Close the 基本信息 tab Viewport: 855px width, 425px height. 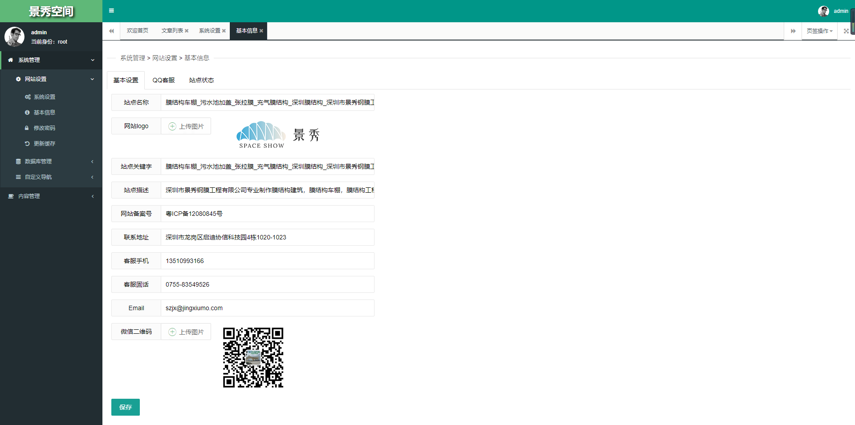(261, 31)
